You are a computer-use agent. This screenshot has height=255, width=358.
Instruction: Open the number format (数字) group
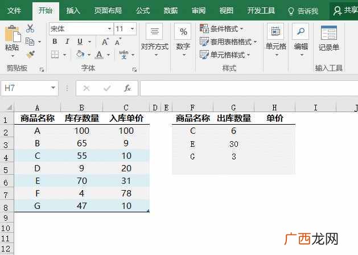(183, 40)
